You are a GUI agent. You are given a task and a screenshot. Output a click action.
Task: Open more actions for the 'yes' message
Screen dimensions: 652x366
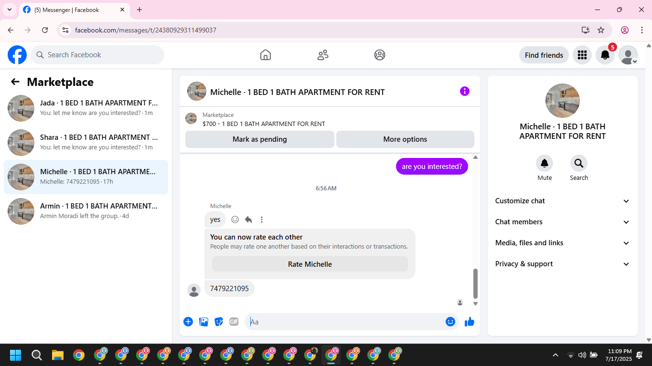tap(262, 220)
